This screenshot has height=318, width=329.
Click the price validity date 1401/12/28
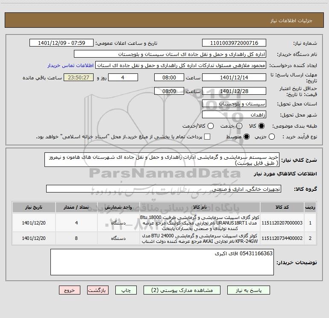coord(234,91)
